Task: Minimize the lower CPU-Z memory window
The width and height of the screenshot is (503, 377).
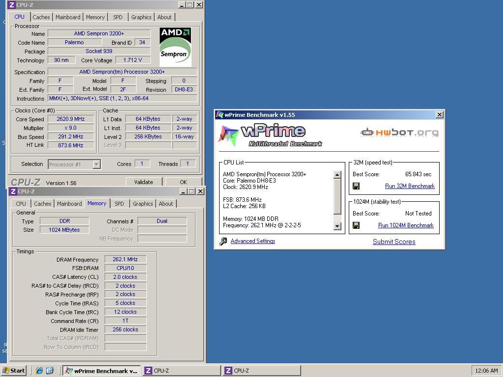Action: [183, 191]
